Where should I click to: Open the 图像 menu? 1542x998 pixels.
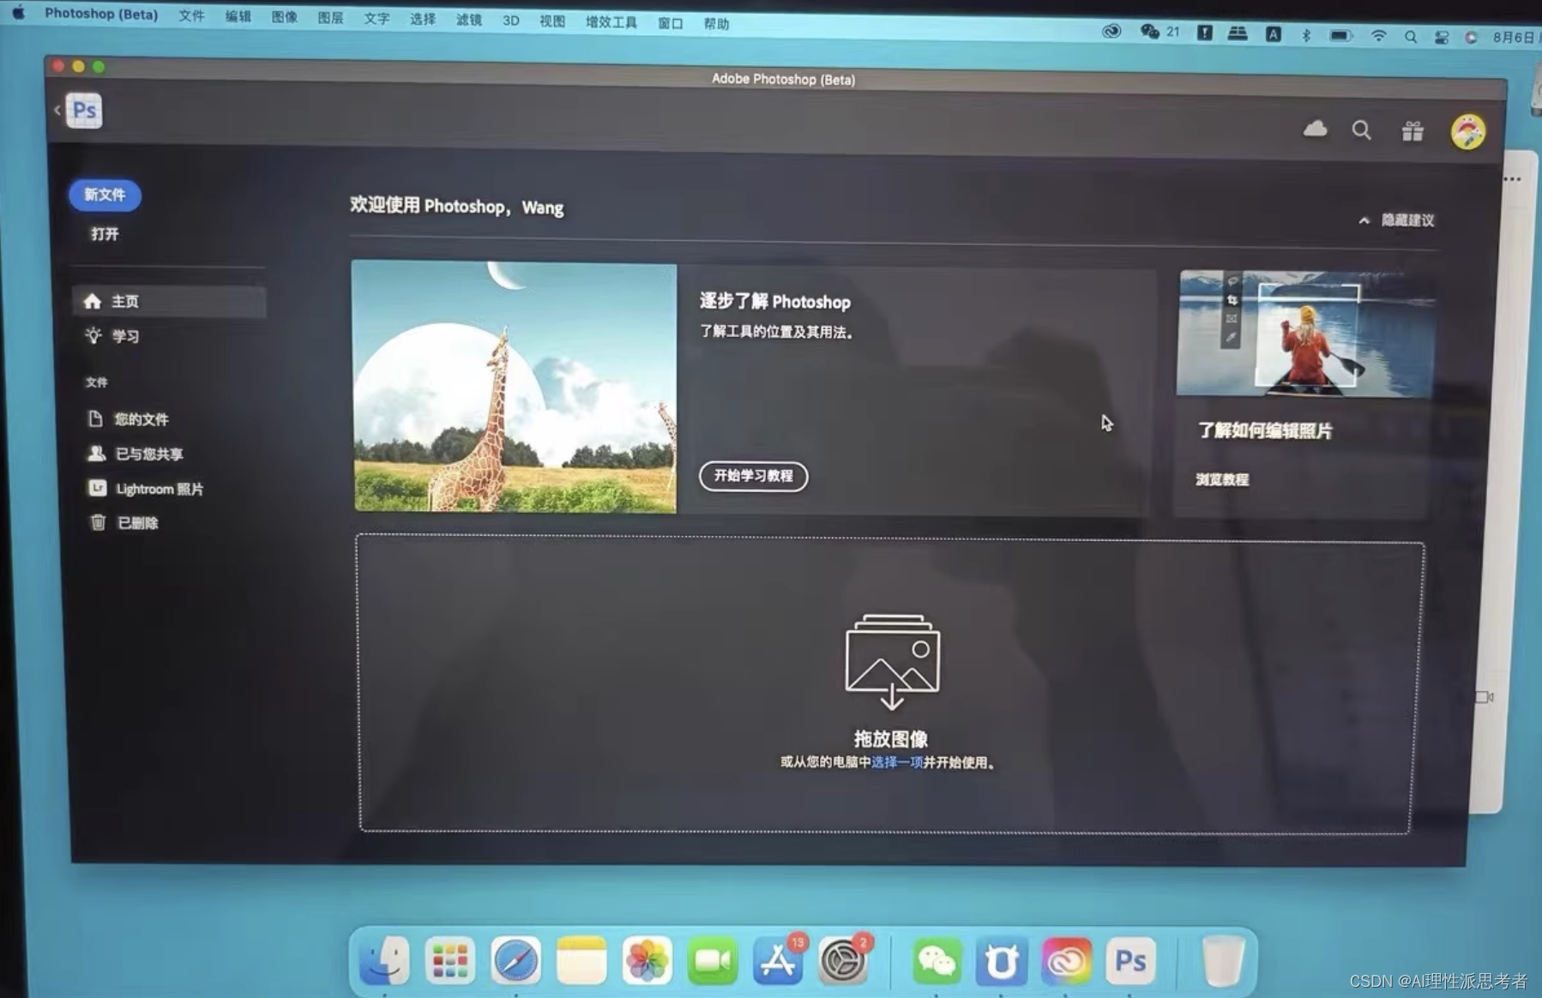[x=284, y=17]
